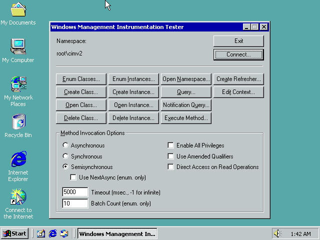Click Edit Context... button
The height and width of the screenshot is (240, 320).
(238, 92)
